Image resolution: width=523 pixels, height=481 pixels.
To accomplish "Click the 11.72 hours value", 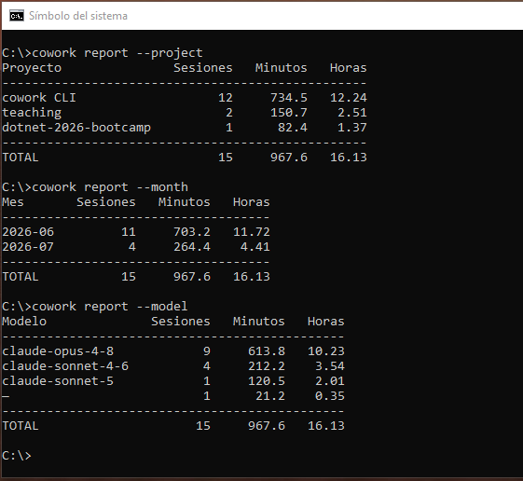I will (252, 232).
